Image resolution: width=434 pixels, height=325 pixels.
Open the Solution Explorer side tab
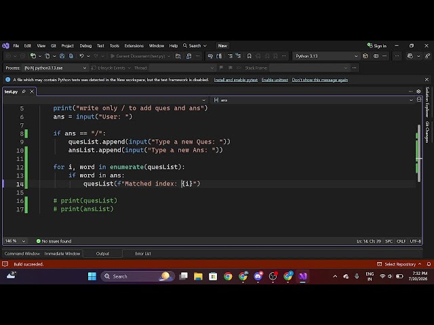pos(427,102)
